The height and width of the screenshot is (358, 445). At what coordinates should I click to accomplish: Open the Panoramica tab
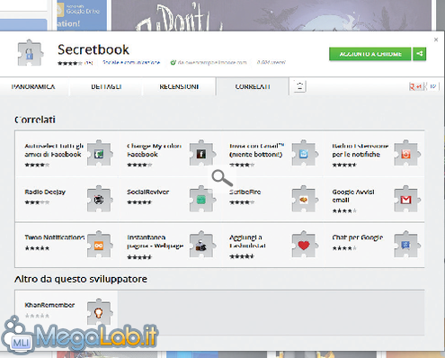(x=33, y=86)
